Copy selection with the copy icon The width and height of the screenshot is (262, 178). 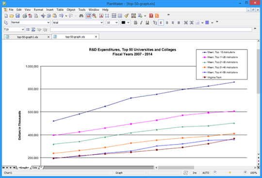[x=49, y=16]
